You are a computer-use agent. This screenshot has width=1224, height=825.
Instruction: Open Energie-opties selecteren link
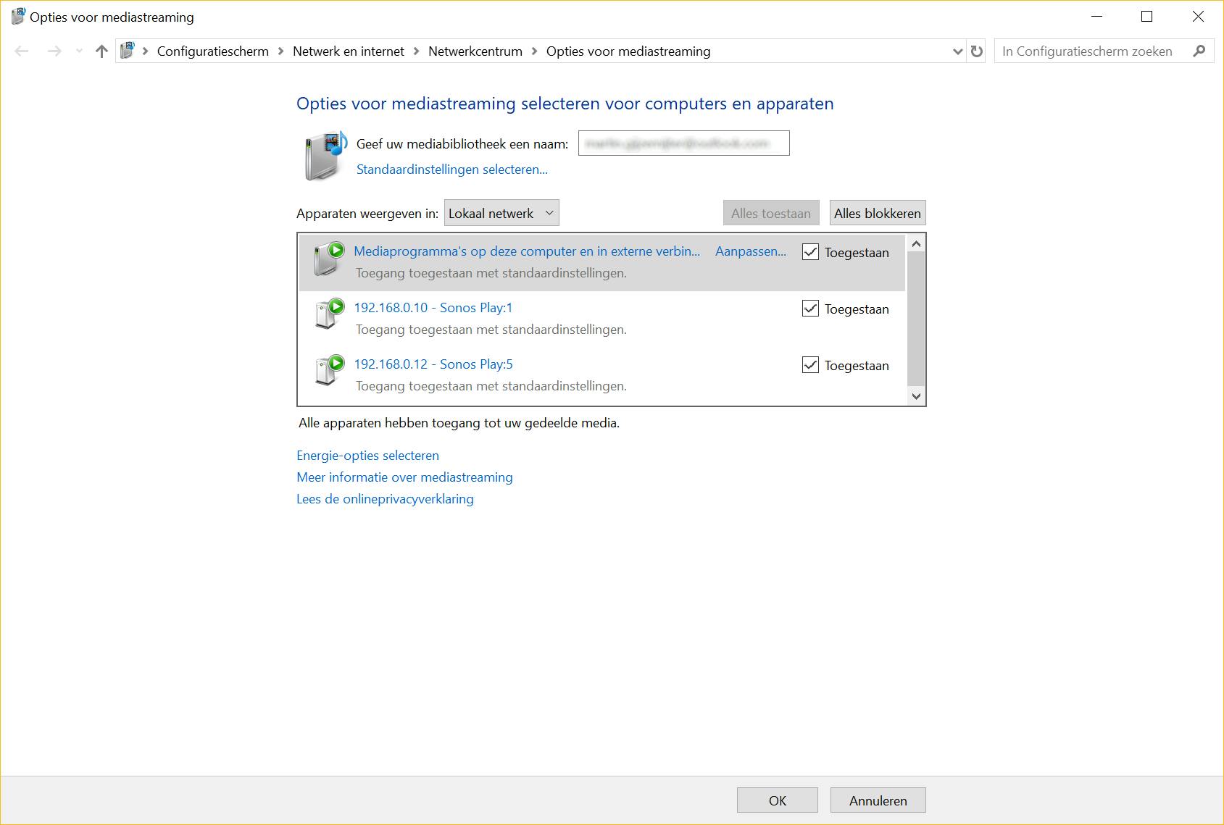click(367, 456)
